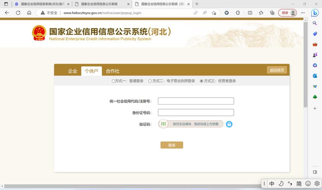The width and height of the screenshot is (322, 190).
Task: Open the sidebar search icon
Action: 315,23
